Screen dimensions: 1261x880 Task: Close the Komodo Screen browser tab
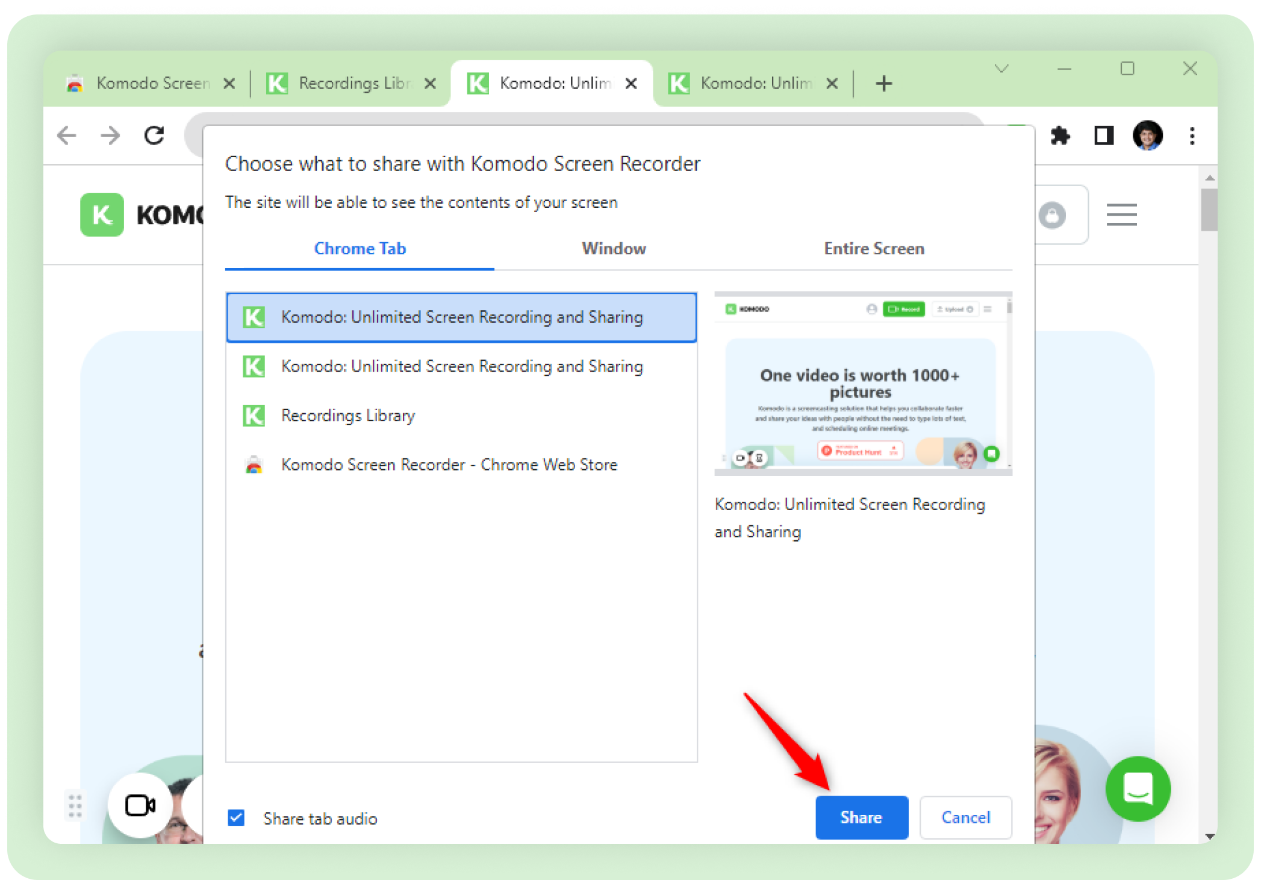pyautogui.click(x=229, y=83)
